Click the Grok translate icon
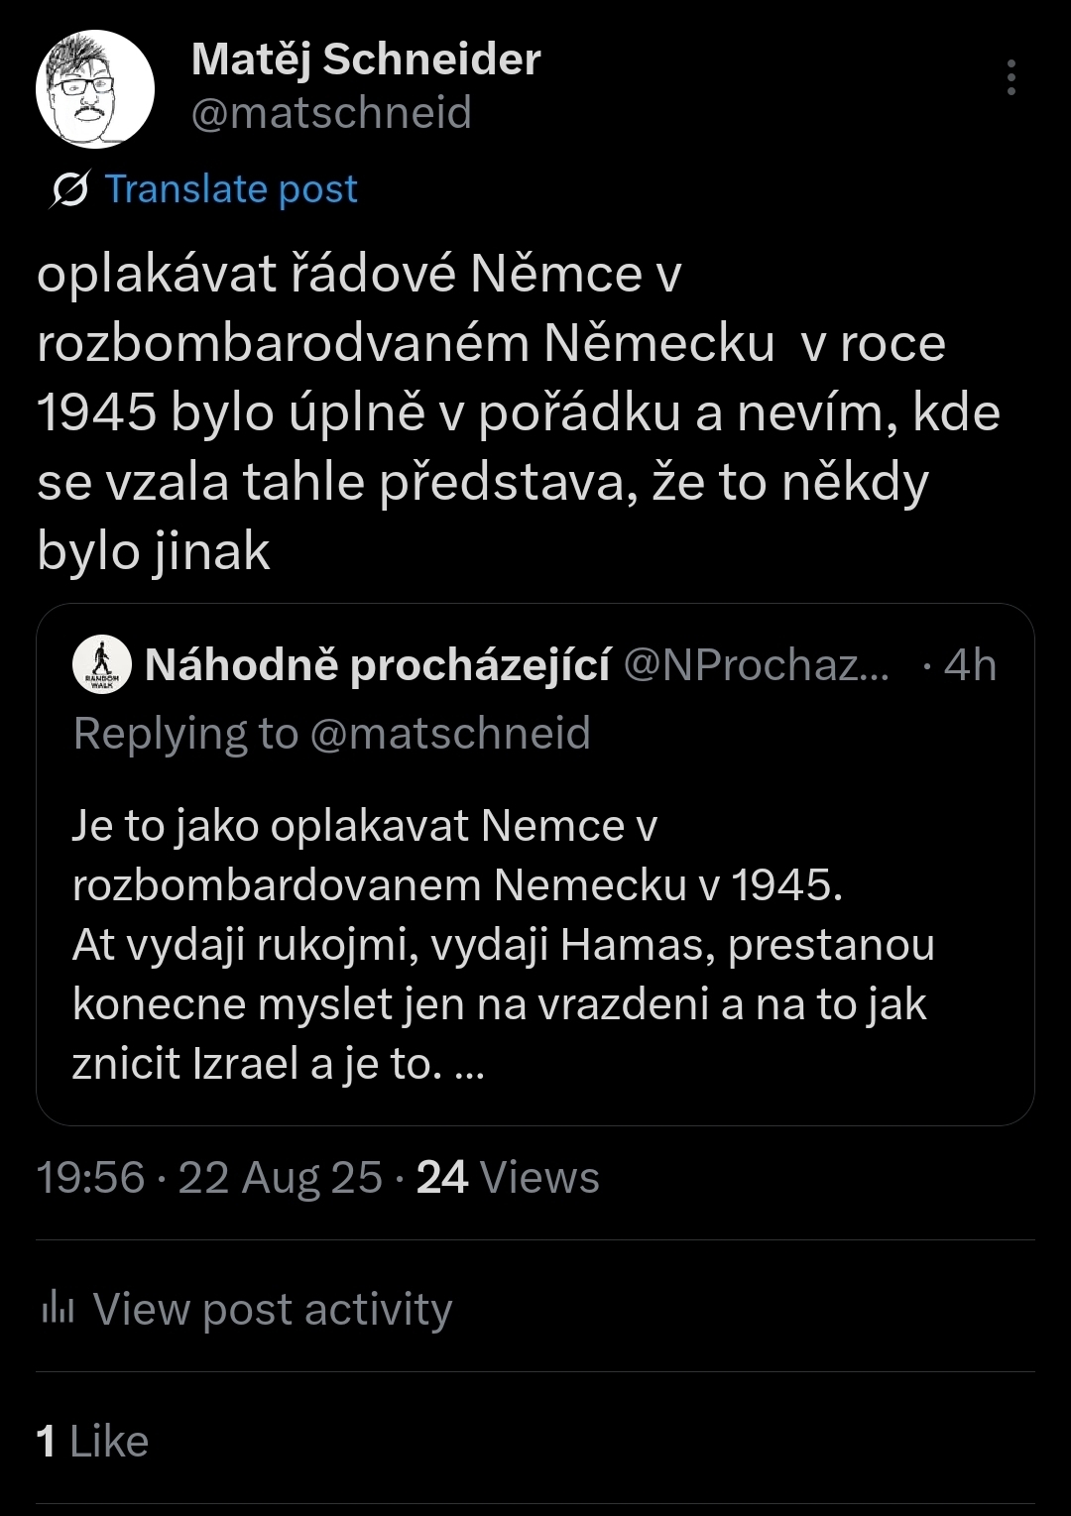This screenshot has width=1071, height=1516. click(x=69, y=189)
